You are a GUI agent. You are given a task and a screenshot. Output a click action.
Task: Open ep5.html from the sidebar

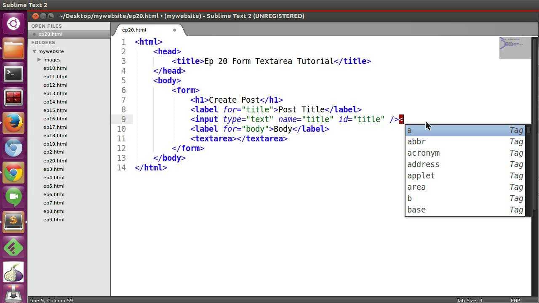pyautogui.click(x=54, y=186)
